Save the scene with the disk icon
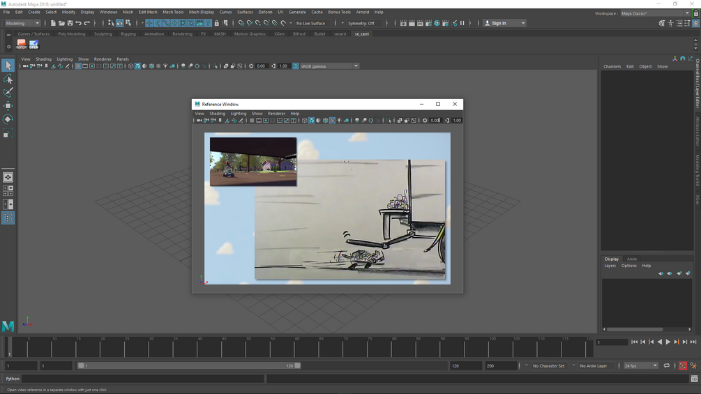The height and width of the screenshot is (394, 701). [70, 23]
